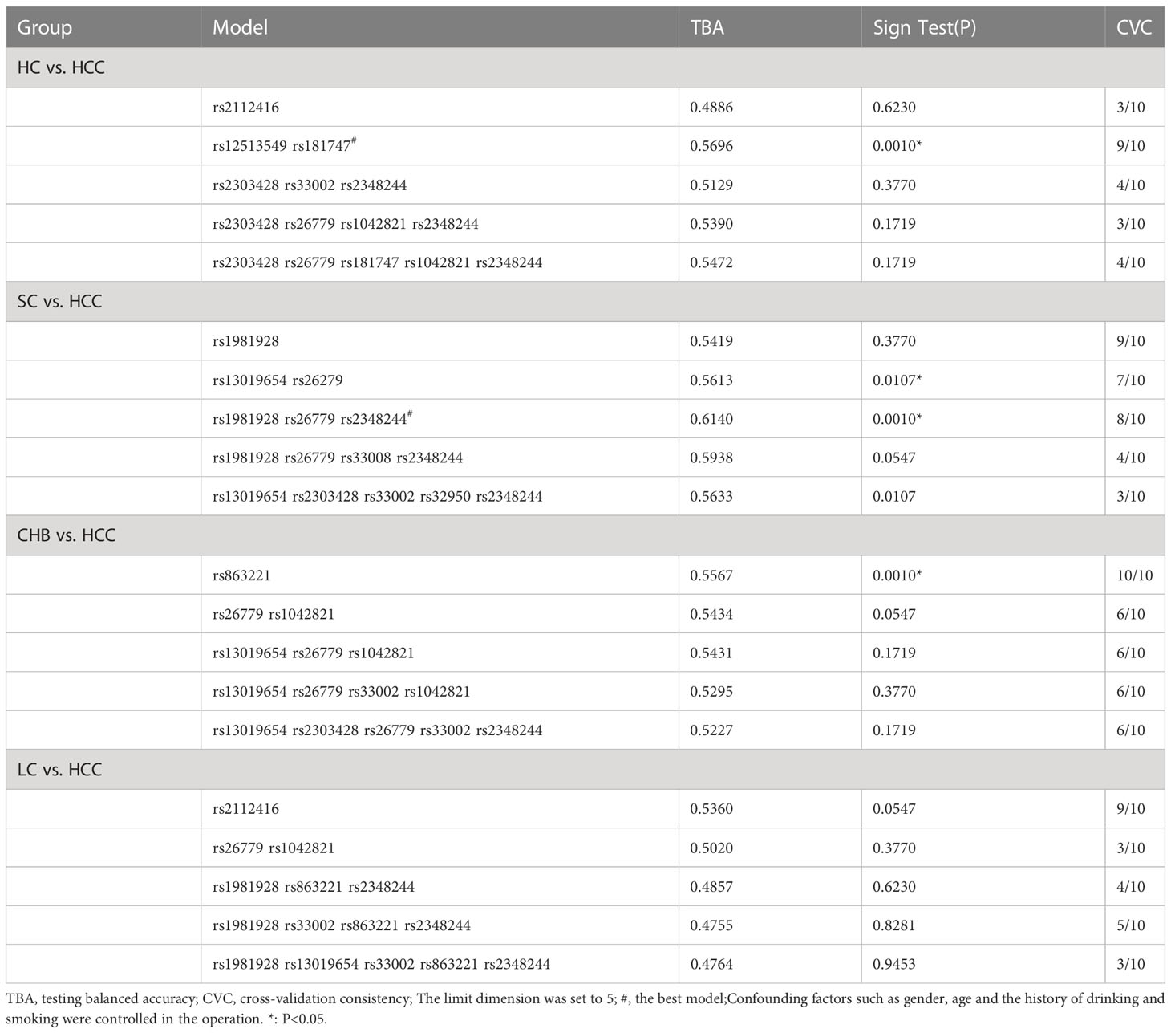
Task: Click the 'Sign Test(P)' column header
Action: 924,27
